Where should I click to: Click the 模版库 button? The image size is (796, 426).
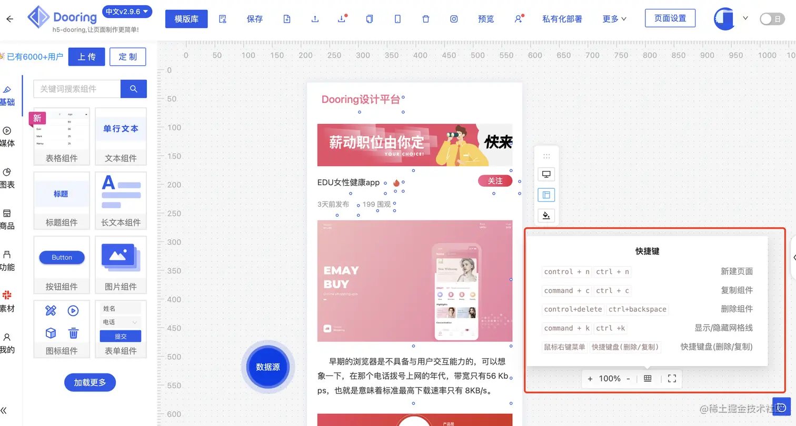tap(186, 19)
